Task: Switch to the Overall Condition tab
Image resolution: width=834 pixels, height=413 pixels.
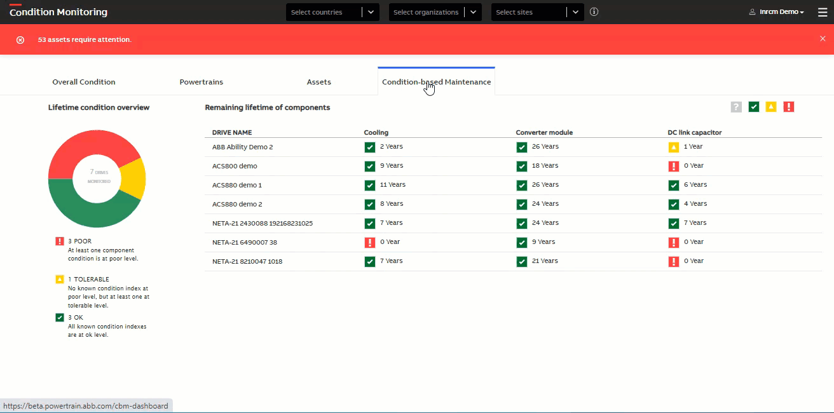Action: coord(84,82)
